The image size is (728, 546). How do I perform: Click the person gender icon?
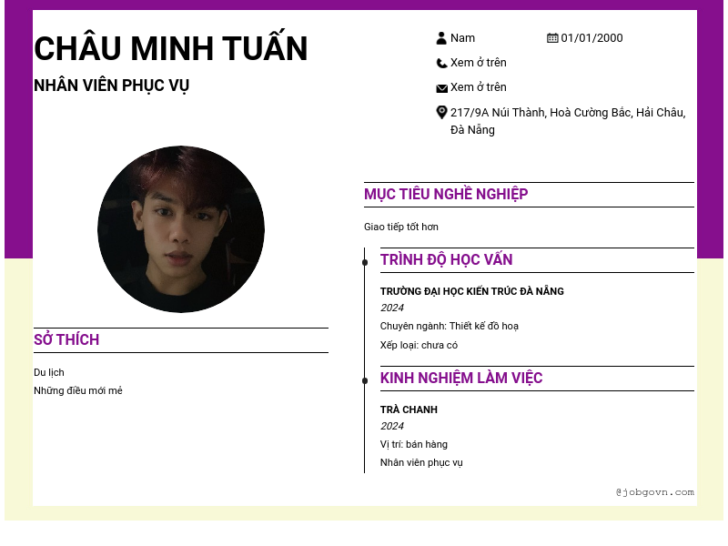click(441, 38)
